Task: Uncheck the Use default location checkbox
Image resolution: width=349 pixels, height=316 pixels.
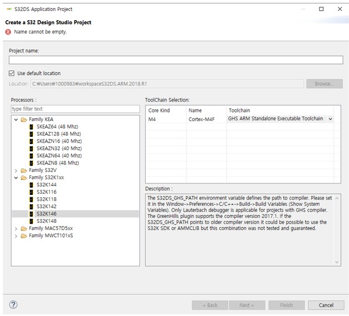Action: click(12, 73)
